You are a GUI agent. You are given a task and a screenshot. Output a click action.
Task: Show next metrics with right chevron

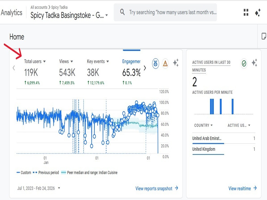[145, 68]
